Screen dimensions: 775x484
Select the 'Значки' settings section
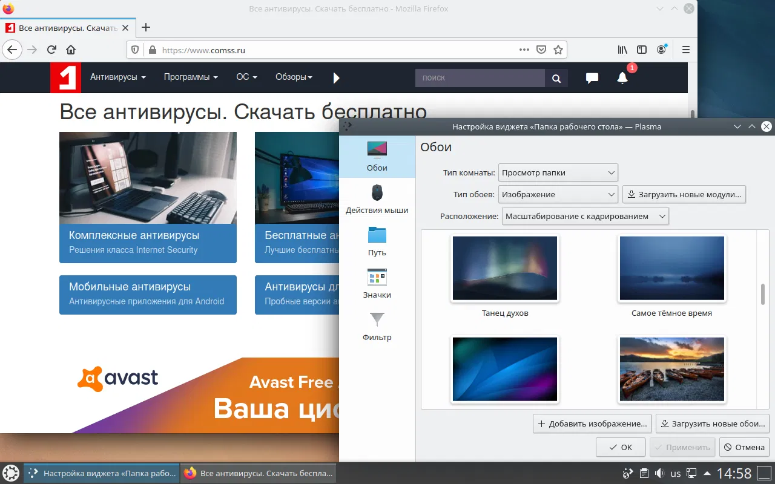377,284
